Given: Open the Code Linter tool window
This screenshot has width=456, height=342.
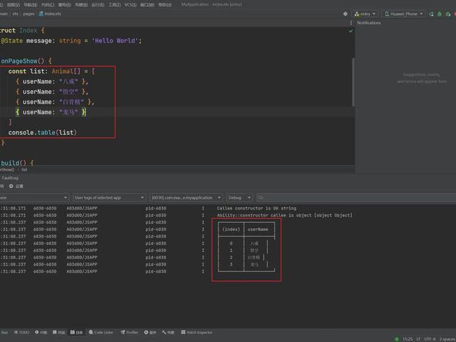Looking at the screenshot, I should click(101, 332).
